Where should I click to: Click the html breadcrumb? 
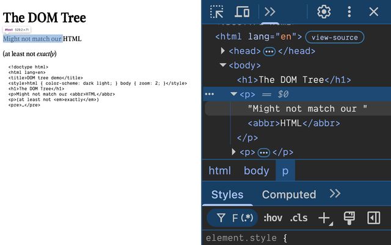pos(220,170)
